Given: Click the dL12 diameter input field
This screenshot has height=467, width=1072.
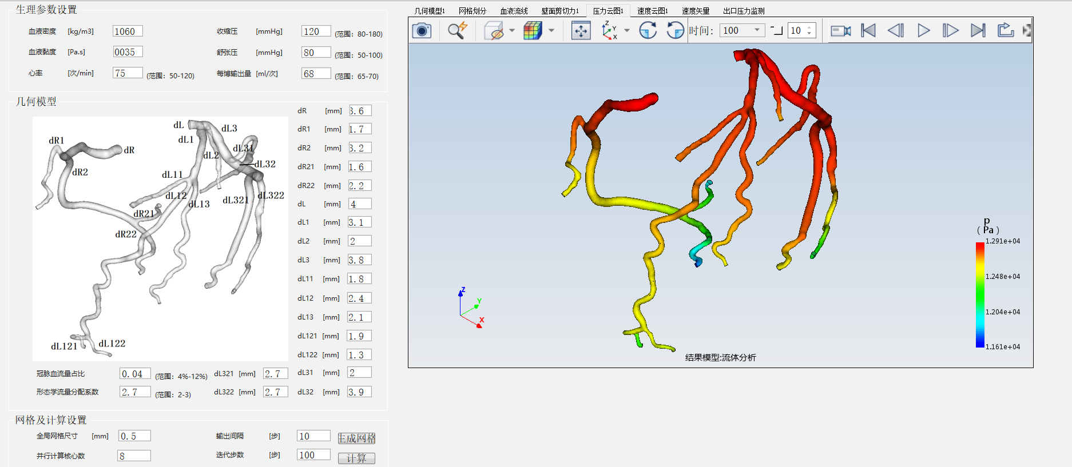Looking at the screenshot, I should (x=360, y=298).
